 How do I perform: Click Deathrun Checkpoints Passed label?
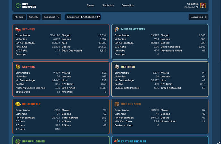point(127,88)
